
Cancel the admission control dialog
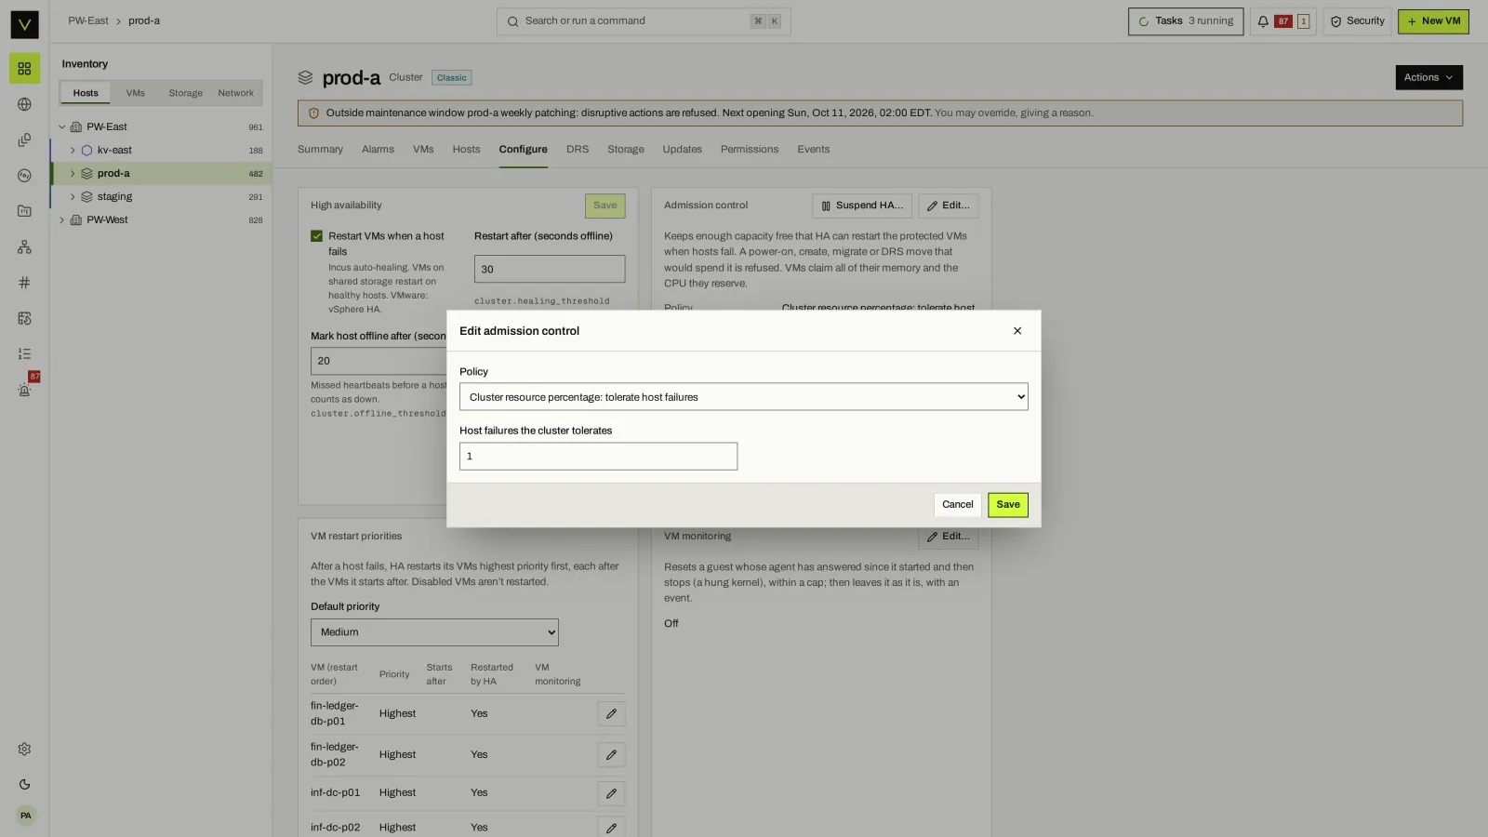957,505
